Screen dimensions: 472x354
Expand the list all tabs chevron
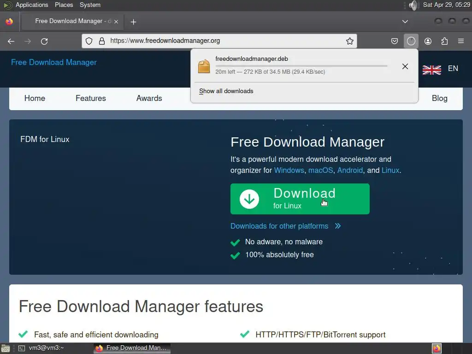click(405, 21)
